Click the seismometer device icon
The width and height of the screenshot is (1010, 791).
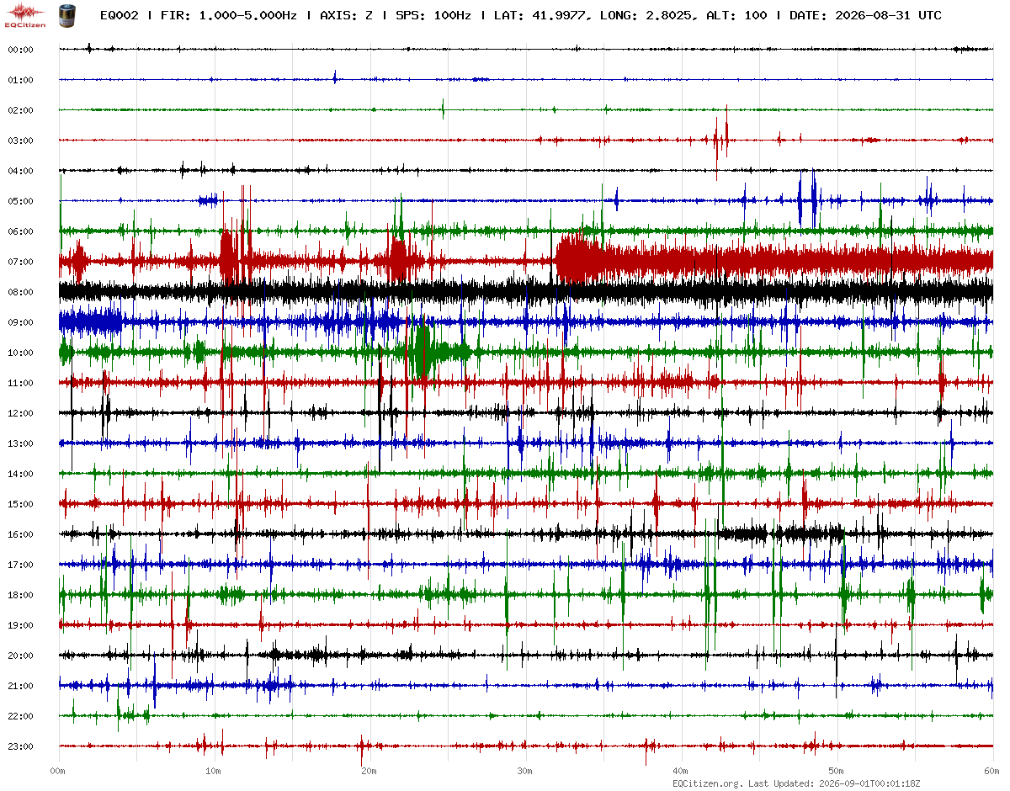(66, 14)
